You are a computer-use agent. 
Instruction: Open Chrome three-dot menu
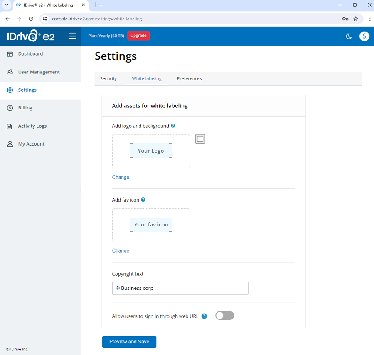pos(370,19)
